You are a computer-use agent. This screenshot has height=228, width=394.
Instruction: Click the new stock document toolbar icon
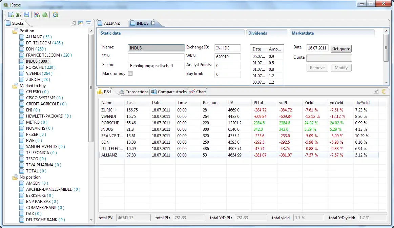(x=11, y=15)
